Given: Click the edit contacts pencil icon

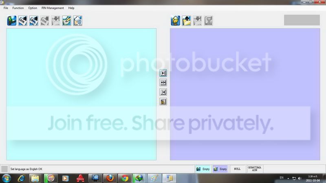Looking at the screenshot, I should coord(66,21).
